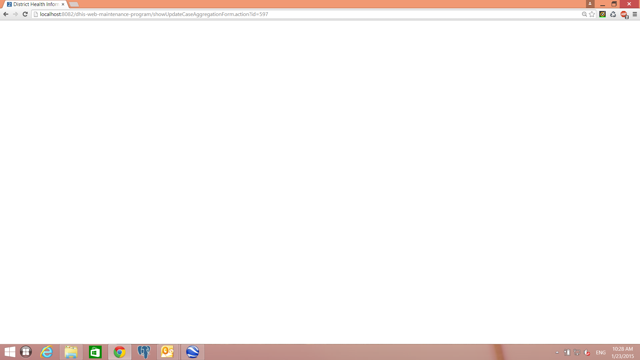This screenshot has width=640, height=360.
Task: Open pgAdmin elephant icon in taskbar
Action: tap(144, 352)
